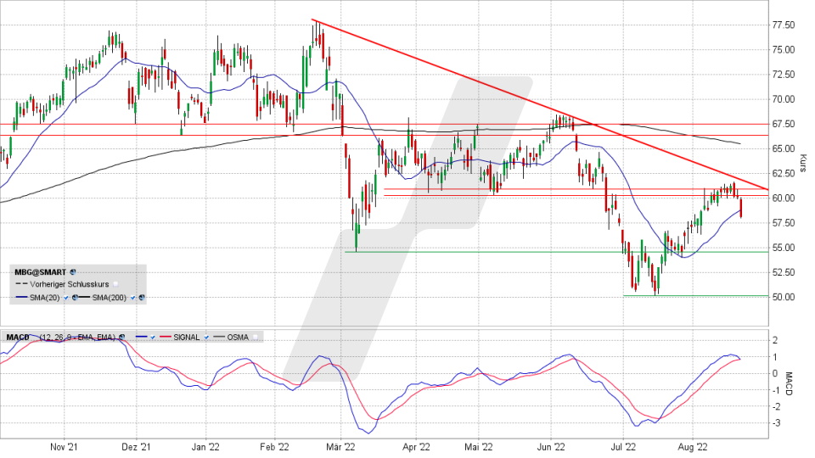Click the 77.50 price axis value
The image size is (815, 458).
(784, 25)
